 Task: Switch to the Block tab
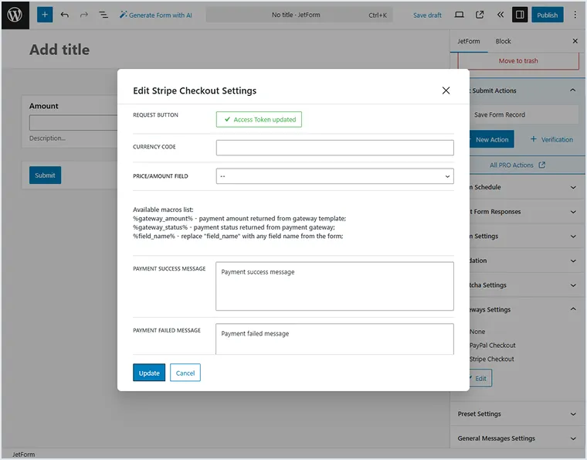point(503,41)
